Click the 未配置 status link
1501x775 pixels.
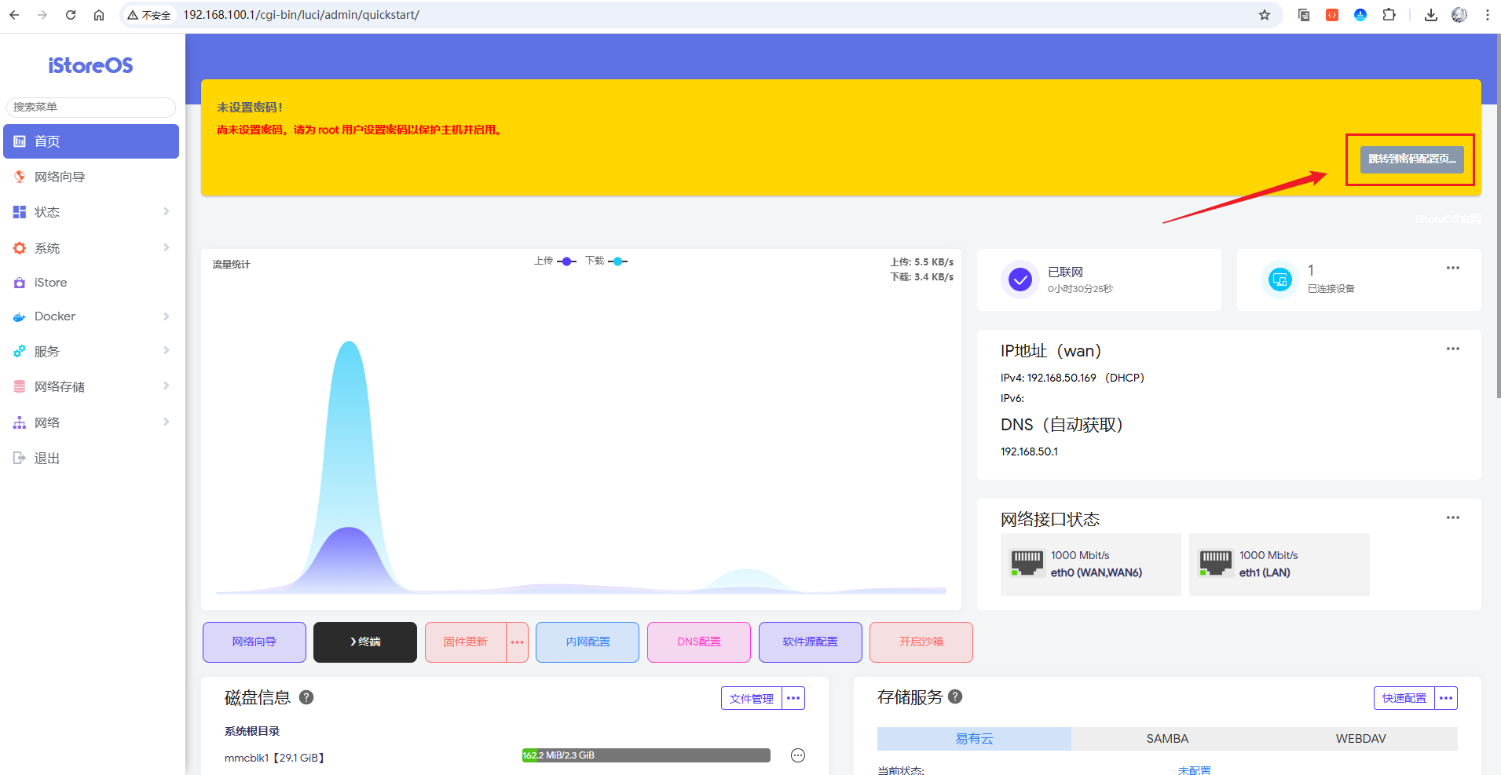[1194, 770]
